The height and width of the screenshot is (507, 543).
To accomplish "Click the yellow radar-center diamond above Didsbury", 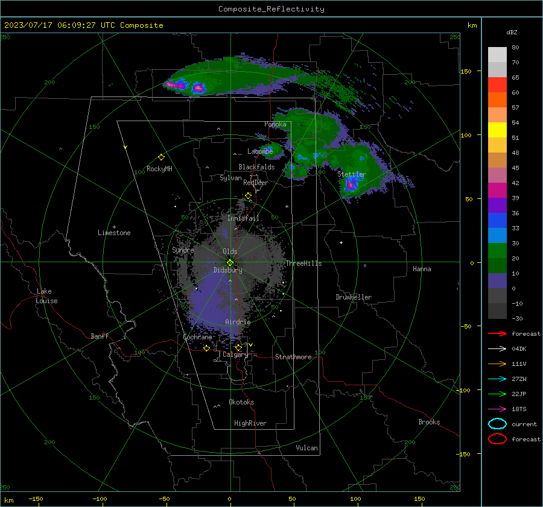I will pos(230,263).
